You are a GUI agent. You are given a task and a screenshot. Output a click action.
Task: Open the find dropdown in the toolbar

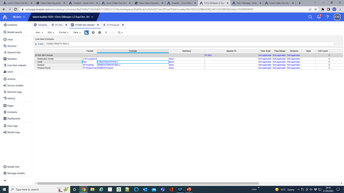point(120,32)
